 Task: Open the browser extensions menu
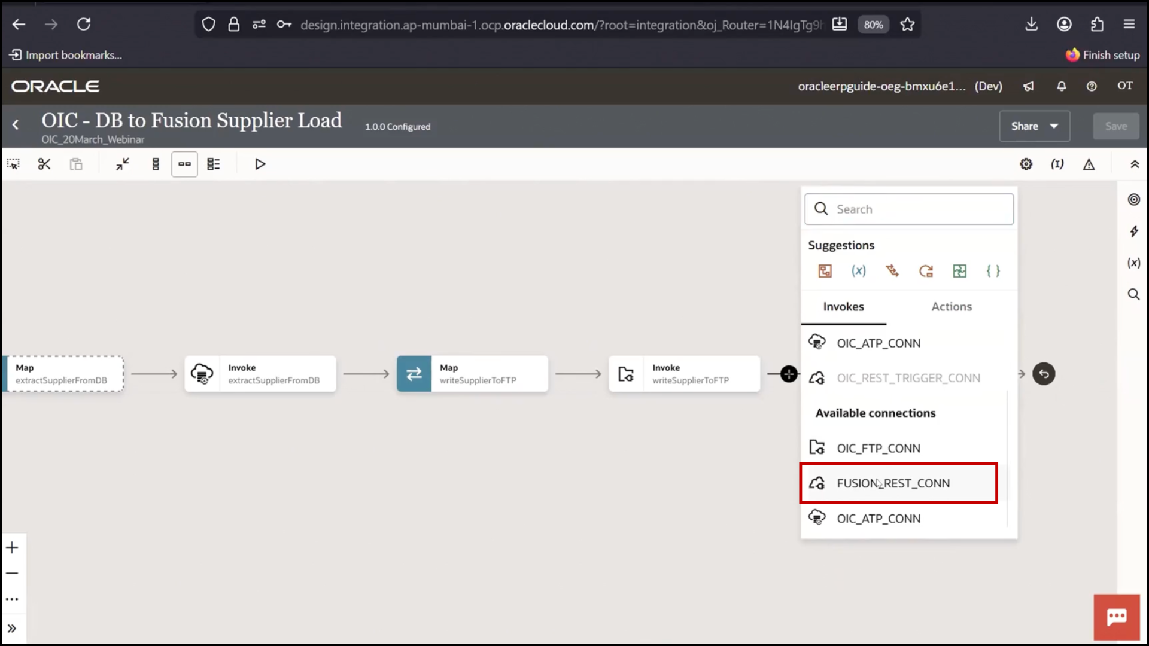tap(1097, 25)
